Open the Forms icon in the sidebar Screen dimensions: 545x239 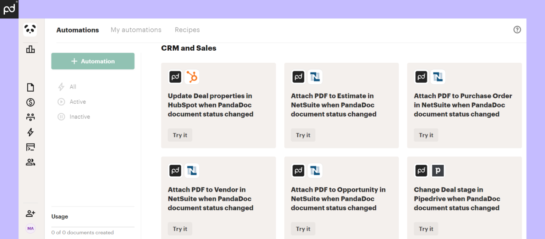coord(30,147)
